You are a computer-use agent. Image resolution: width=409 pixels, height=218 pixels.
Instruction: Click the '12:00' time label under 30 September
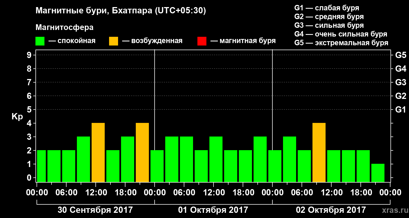tap(96, 192)
